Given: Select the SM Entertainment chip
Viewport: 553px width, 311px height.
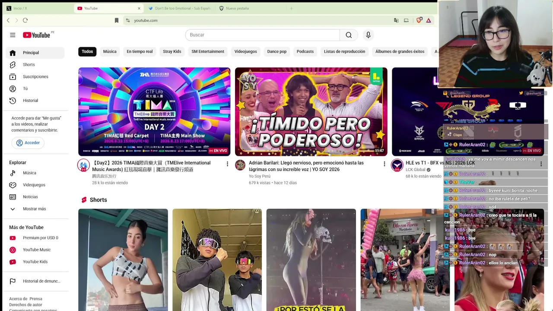Looking at the screenshot, I should (208, 51).
